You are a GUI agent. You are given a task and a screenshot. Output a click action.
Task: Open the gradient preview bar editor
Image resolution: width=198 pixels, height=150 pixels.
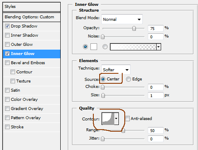[133, 47]
